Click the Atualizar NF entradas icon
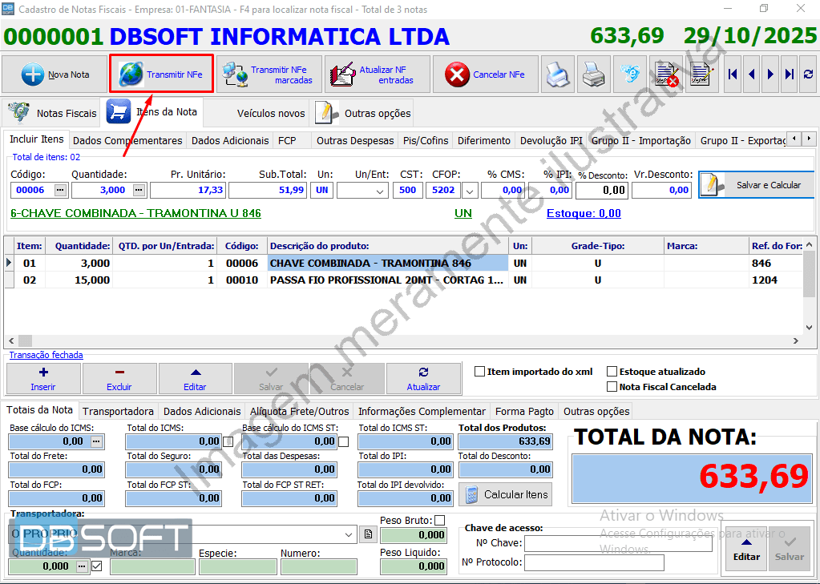This screenshot has height=584, width=820. point(343,73)
